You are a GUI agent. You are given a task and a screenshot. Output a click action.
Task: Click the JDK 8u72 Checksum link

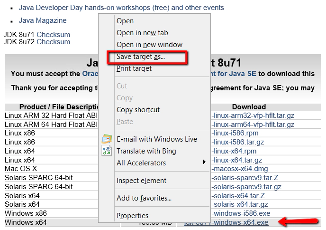pos(53,42)
